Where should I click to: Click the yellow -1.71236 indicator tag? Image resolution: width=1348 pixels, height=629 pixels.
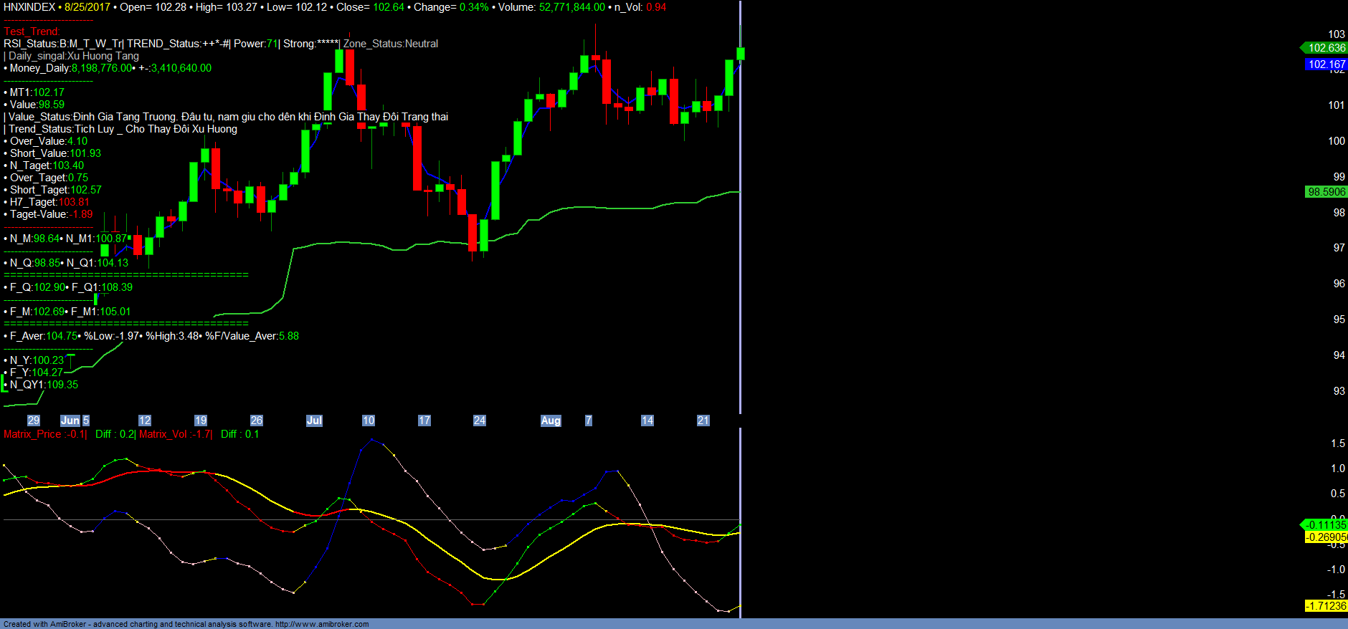coord(1326,606)
